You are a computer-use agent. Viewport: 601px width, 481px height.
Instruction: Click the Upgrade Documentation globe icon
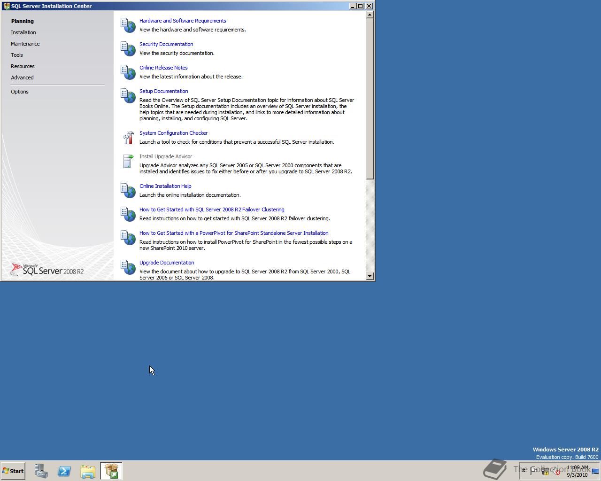tap(128, 267)
